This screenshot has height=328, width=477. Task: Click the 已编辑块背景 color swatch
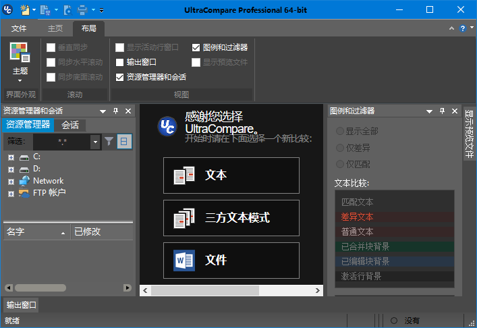point(395,261)
